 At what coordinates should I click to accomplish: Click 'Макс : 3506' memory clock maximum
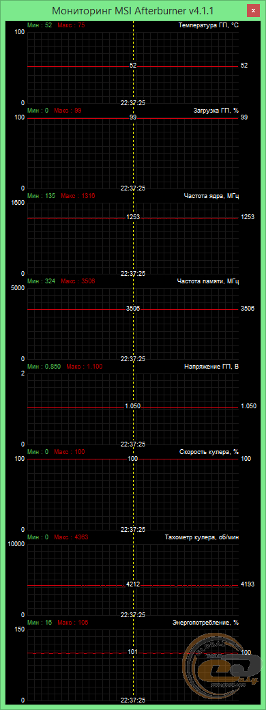(78, 281)
